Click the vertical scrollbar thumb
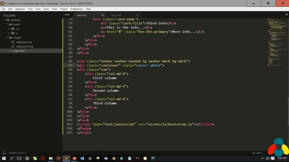Viewport: 289px width, 162px height. pyautogui.click(x=288, y=111)
